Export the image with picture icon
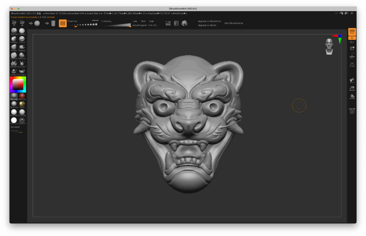The height and width of the screenshot is (236, 366). [168, 23]
